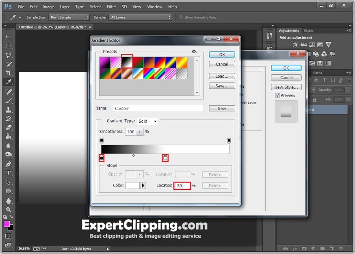Click the Brightness/Contrast adjustment icon

[295, 45]
